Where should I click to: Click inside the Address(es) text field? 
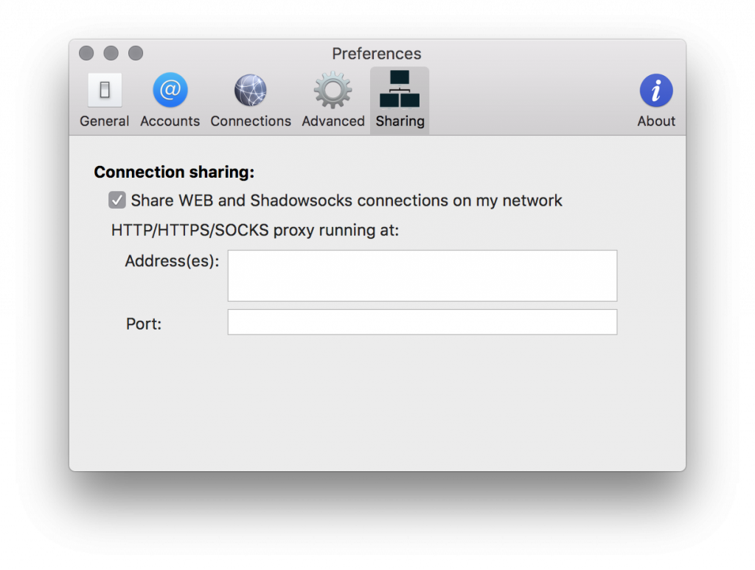pyautogui.click(x=422, y=275)
